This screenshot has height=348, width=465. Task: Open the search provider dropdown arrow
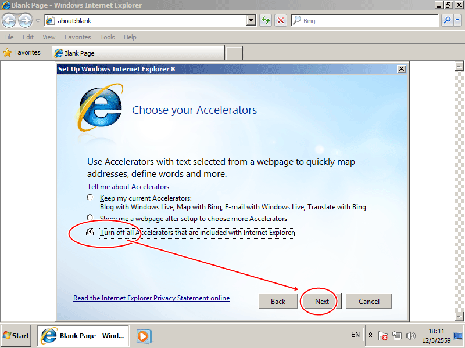click(457, 20)
